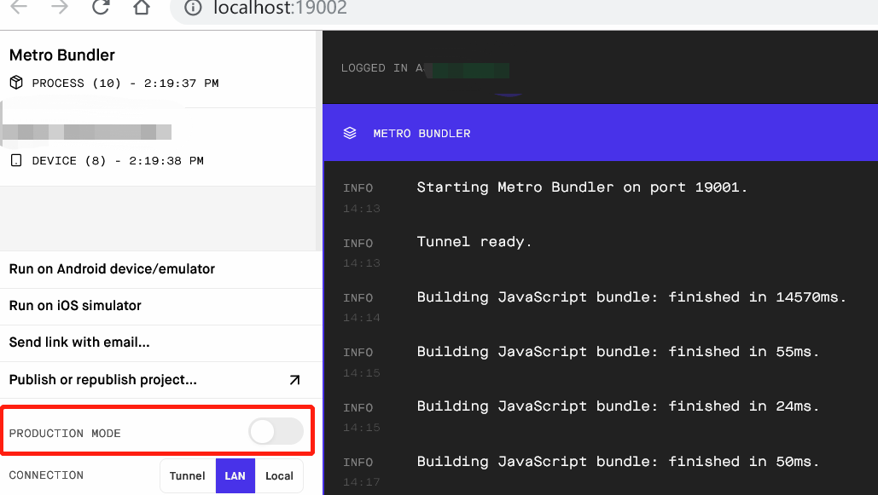Focus the localhost:19002 address bar
Screen dimensions: 878x495
pos(524,9)
